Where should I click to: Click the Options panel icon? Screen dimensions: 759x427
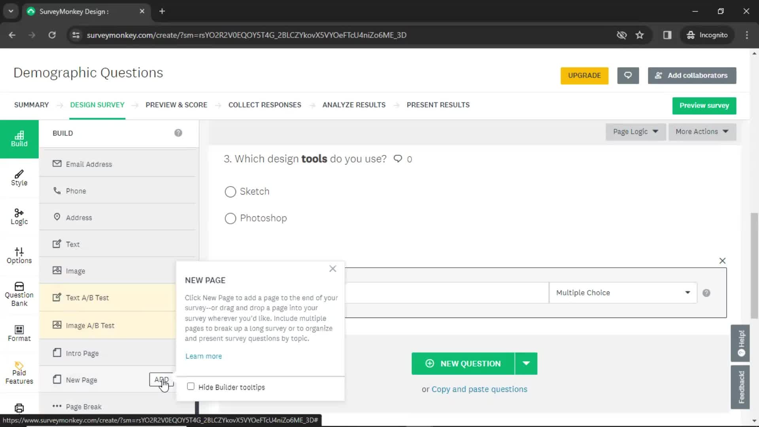point(19,255)
